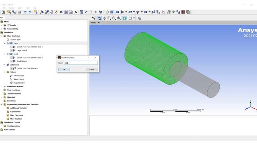Select Analysis Type in the tree
257x144 pixels.
pos(15,40)
